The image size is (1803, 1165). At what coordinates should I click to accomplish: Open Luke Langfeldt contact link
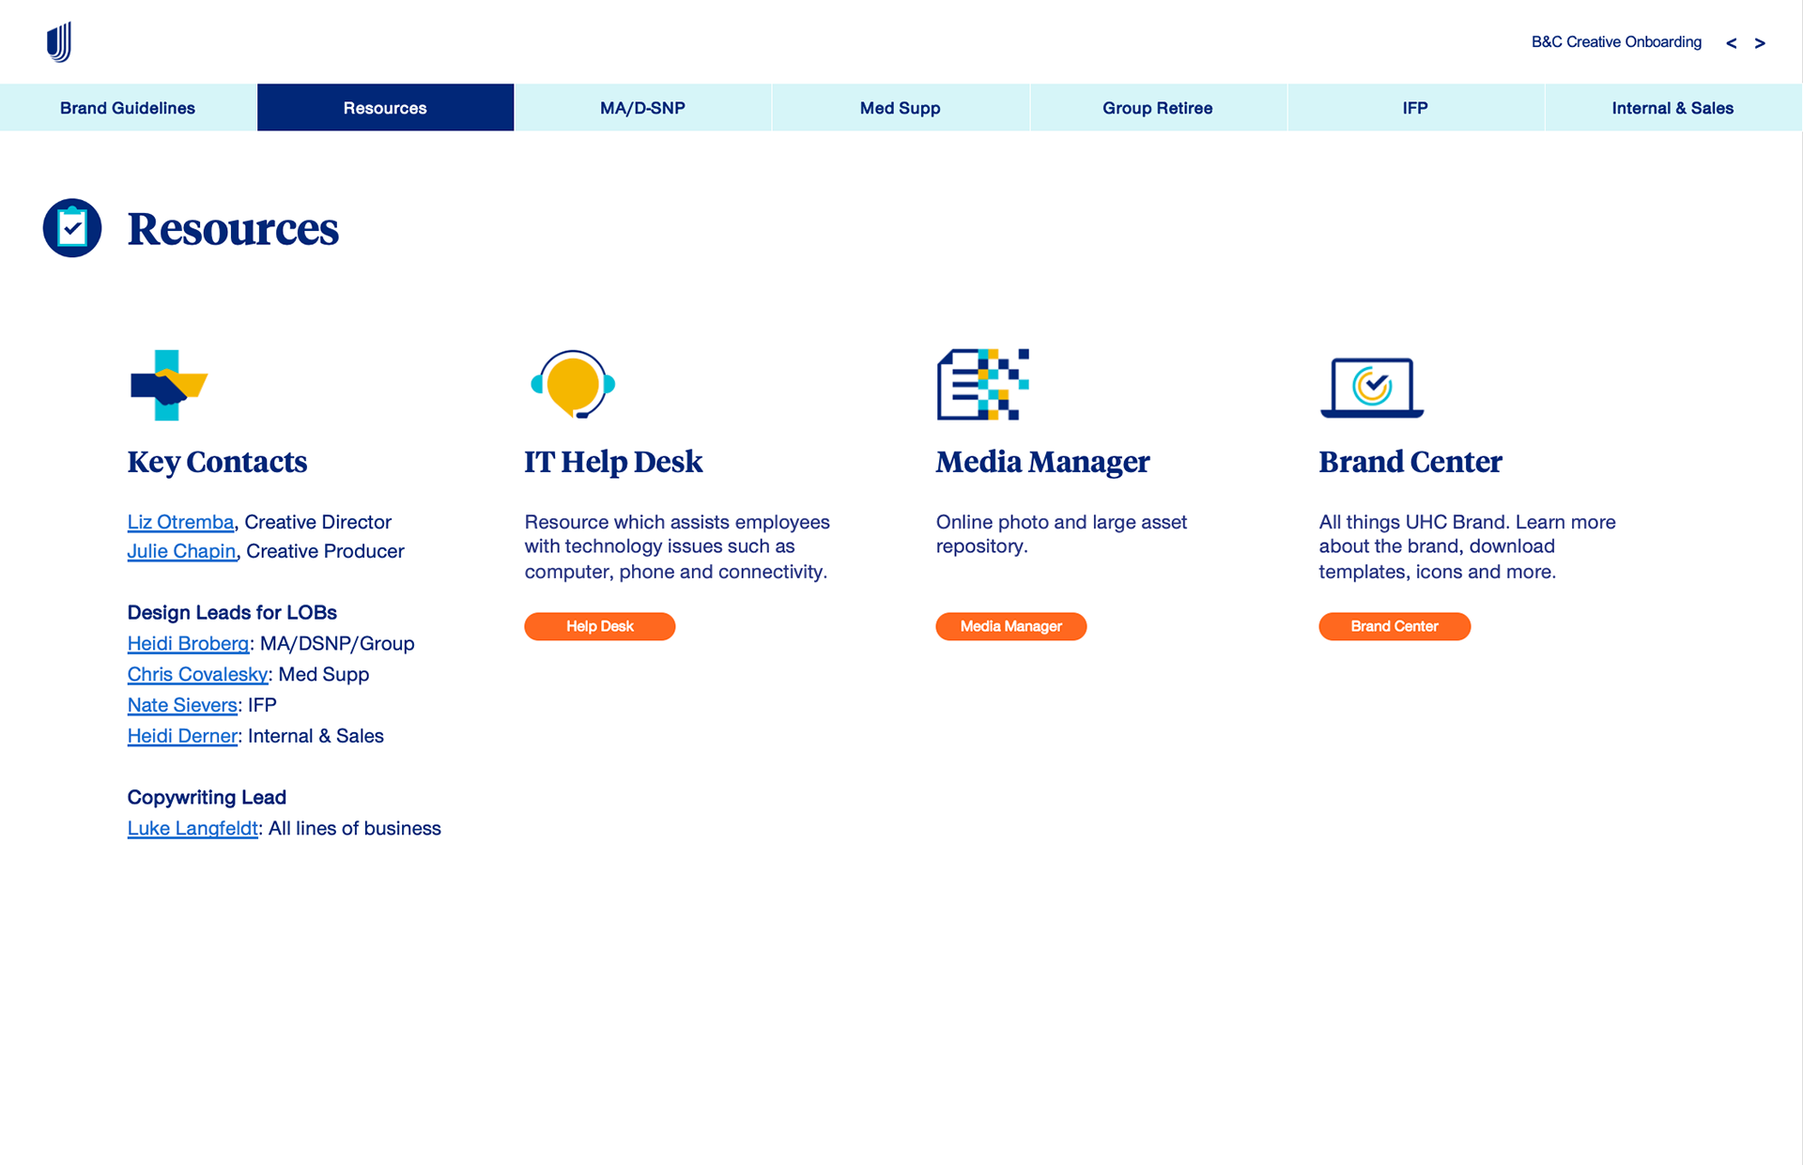pyautogui.click(x=193, y=828)
